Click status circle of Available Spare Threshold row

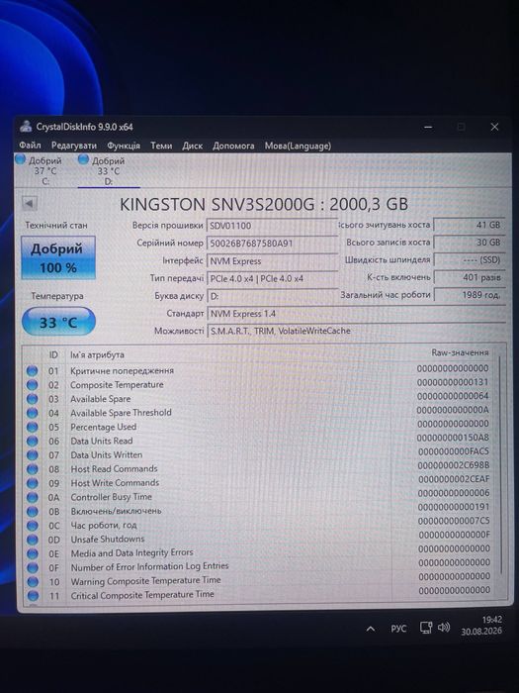33,413
